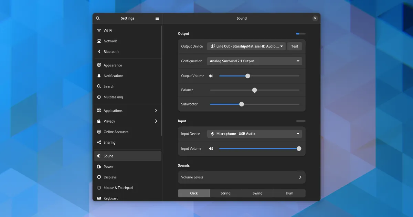This screenshot has width=413, height=217.
Task: Click the Wi-Fi icon in the sidebar
Action: point(99,30)
